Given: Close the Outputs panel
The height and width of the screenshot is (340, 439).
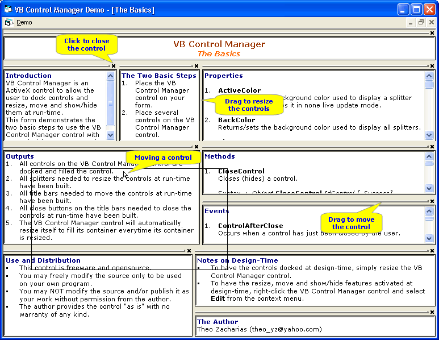Looking at the screenshot, I should 196,147.
